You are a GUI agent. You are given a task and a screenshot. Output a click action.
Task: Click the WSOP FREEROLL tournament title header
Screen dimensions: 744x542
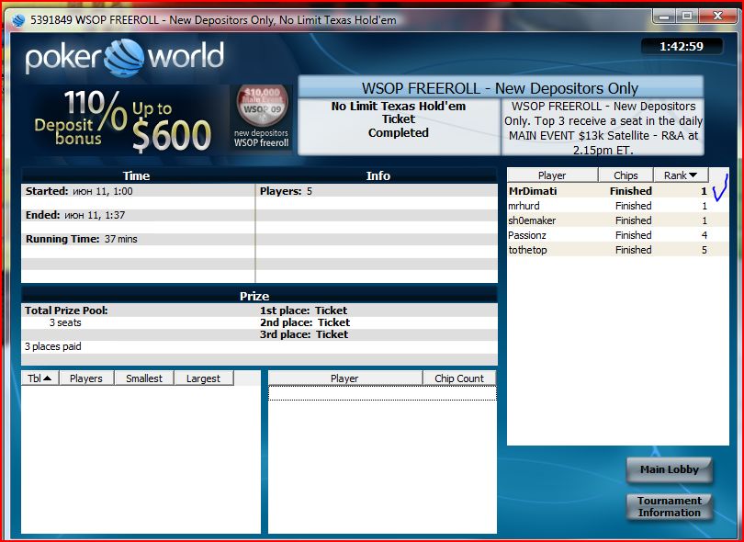[x=500, y=88]
